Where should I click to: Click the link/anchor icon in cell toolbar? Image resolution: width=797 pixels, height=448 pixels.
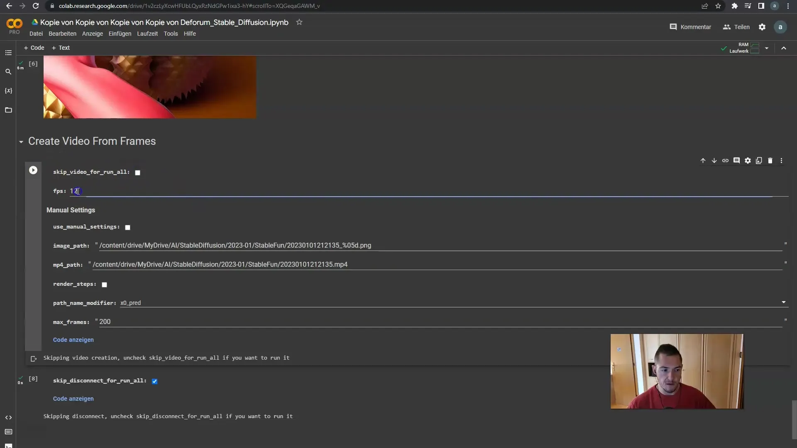point(725,160)
